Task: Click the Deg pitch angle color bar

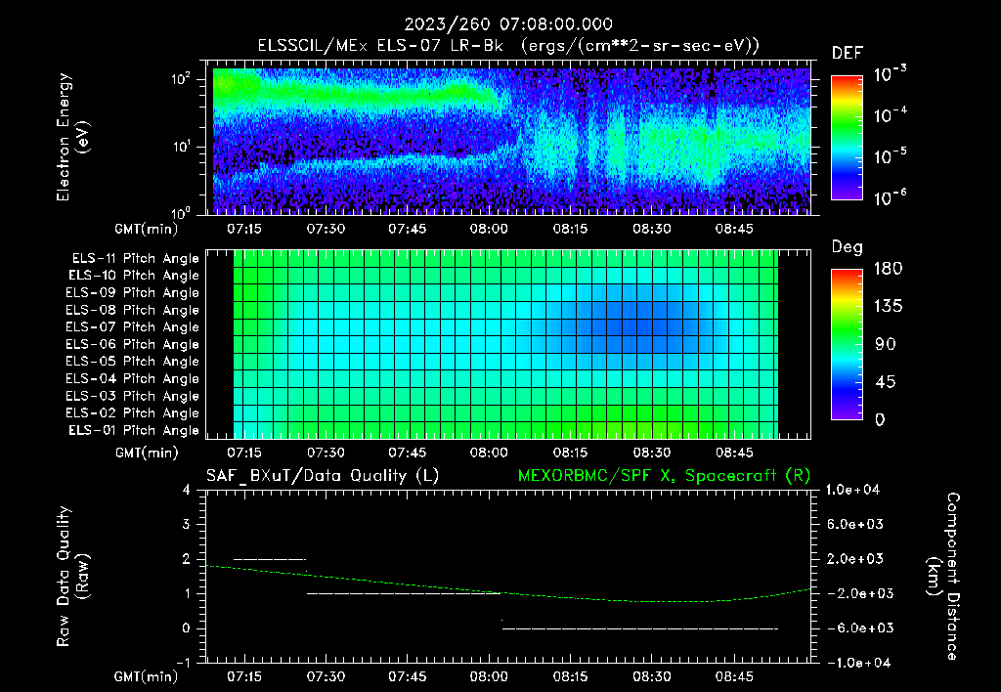Action: pyautogui.click(x=847, y=344)
